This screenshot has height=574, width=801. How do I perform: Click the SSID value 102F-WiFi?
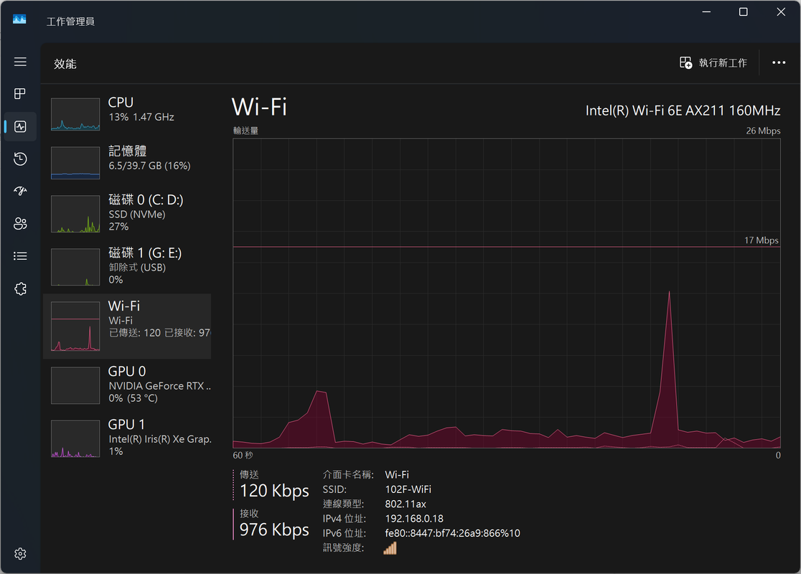pyautogui.click(x=408, y=489)
